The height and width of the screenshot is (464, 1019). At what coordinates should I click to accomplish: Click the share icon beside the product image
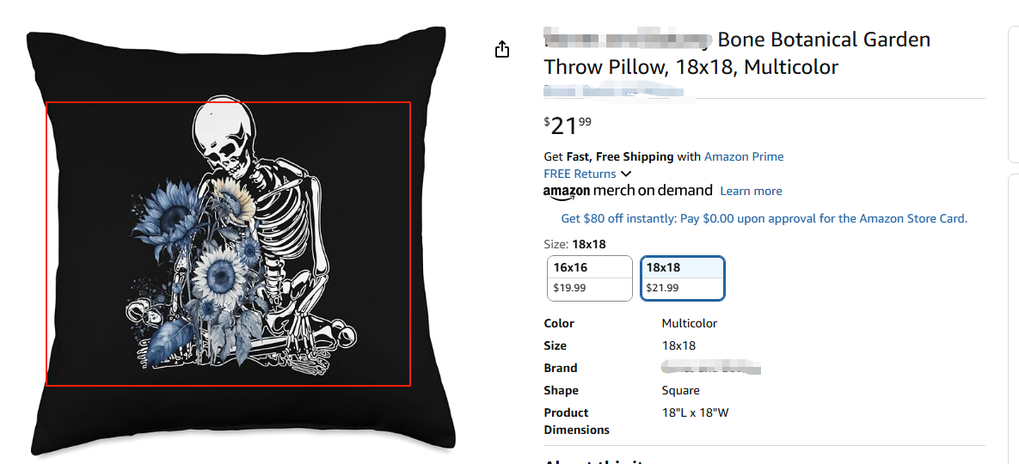[x=502, y=50]
